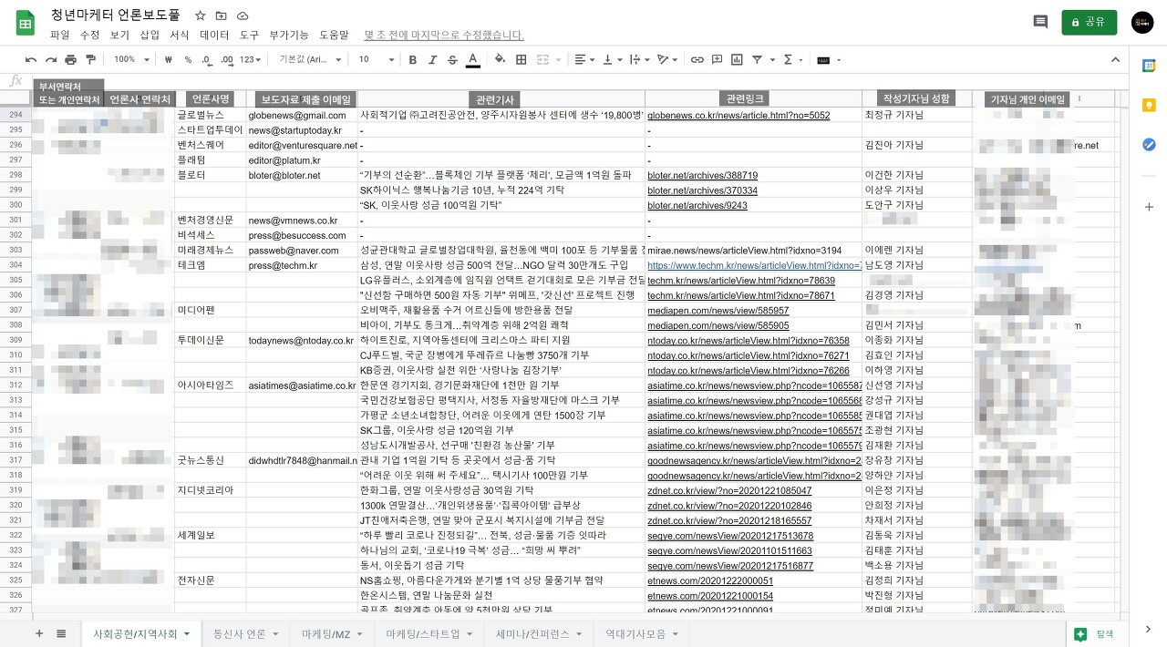Click the insert comment icon
1167x647 pixels.
tap(717, 60)
